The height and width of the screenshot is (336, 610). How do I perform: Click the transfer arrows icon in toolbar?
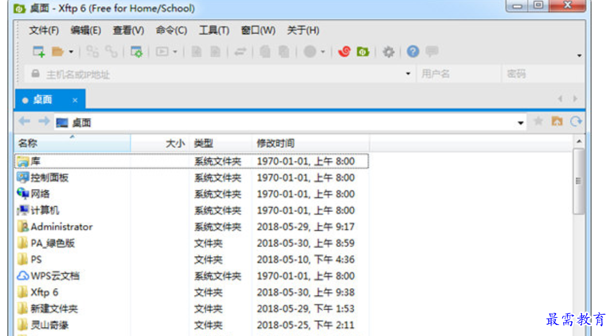pyautogui.click(x=240, y=52)
